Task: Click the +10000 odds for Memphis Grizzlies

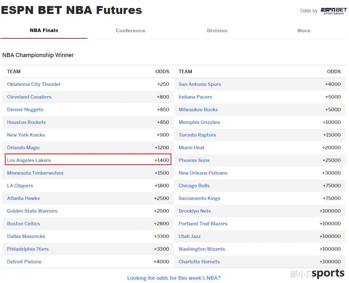Action: point(332,122)
